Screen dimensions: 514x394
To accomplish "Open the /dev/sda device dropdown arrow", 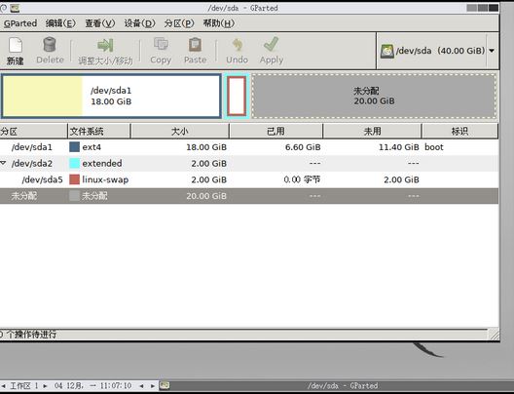I will click(x=492, y=51).
